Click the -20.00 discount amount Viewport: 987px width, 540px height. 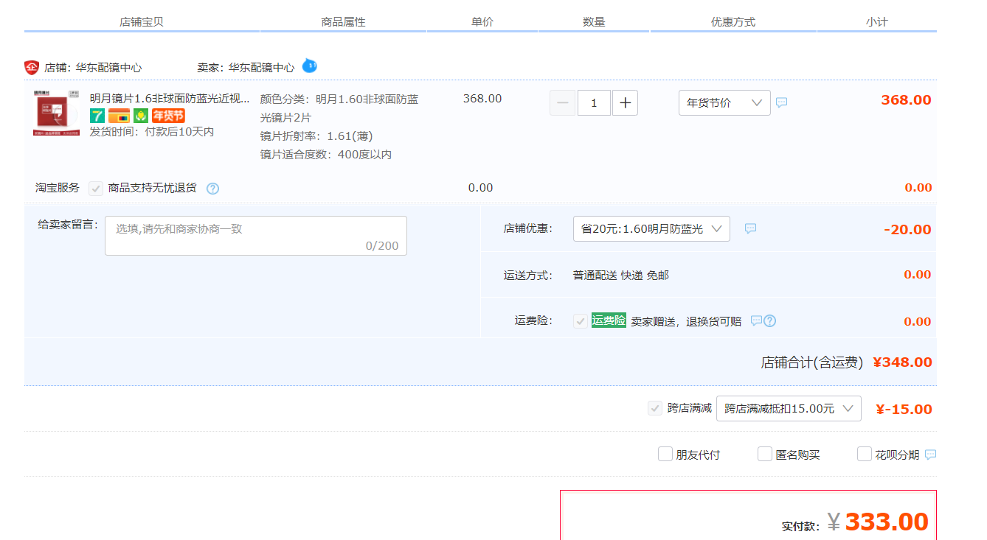pos(907,230)
